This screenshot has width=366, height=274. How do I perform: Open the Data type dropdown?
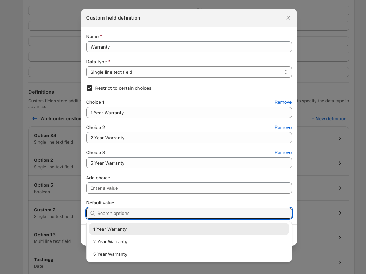pyautogui.click(x=189, y=72)
